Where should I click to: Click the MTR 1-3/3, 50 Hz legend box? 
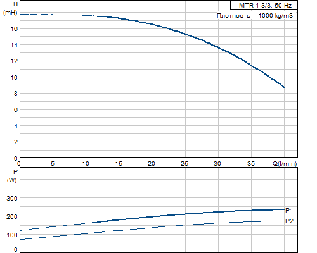[x=264, y=5]
